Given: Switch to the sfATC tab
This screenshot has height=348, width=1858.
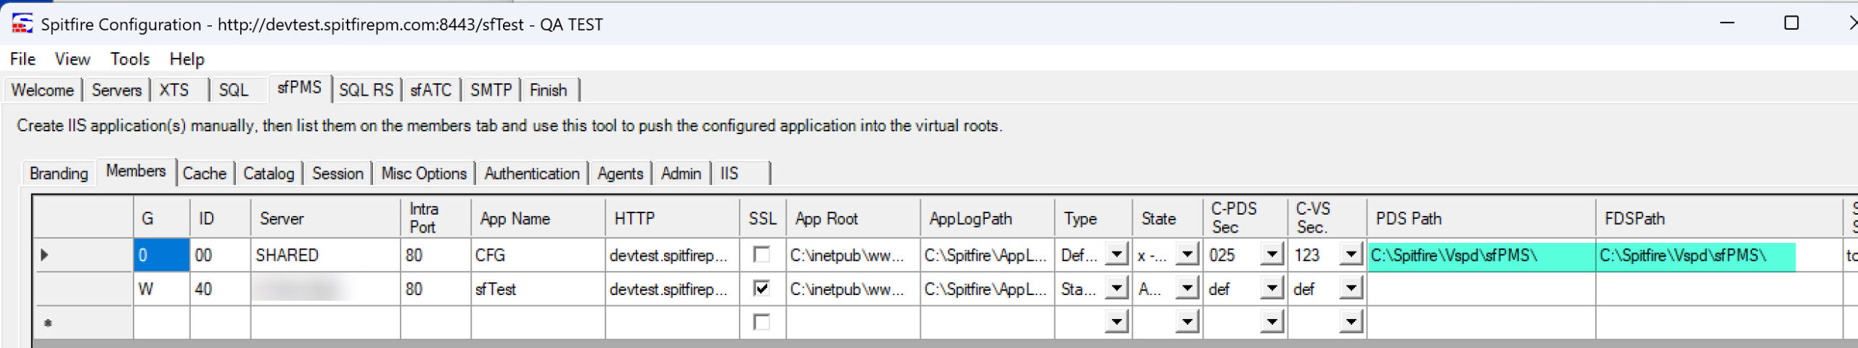Looking at the screenshot, I should [431, 90].
